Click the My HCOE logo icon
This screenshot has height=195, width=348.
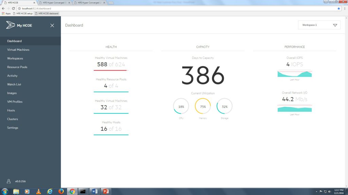coord(10,25)
